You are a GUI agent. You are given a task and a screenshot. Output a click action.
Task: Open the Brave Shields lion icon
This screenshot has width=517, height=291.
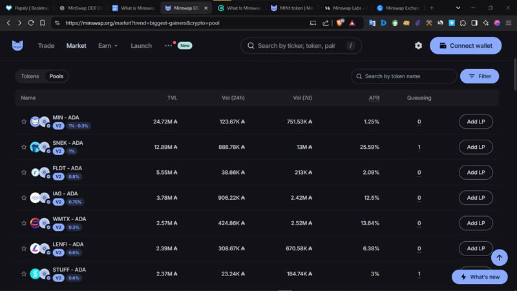[340, 23]
